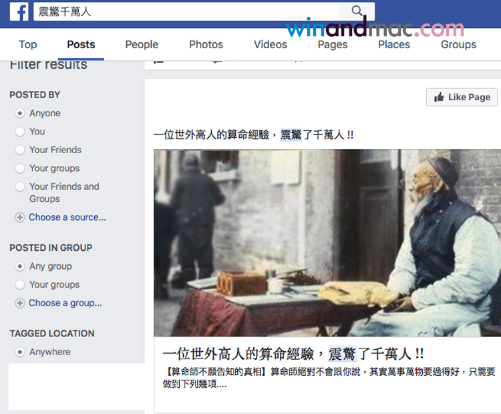Open the fortune teller article headline link
This screenshot has height=414, width=501.
(x=293, y=354)
